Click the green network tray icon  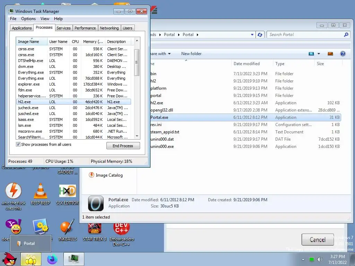[312, 259]
